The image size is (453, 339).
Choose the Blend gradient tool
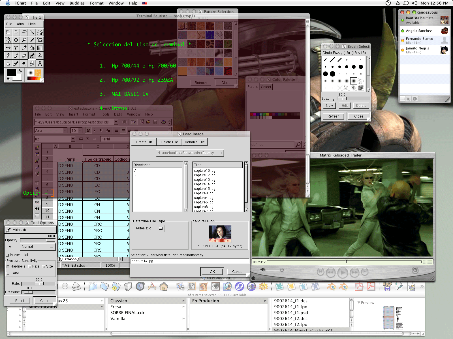(40, 48)
